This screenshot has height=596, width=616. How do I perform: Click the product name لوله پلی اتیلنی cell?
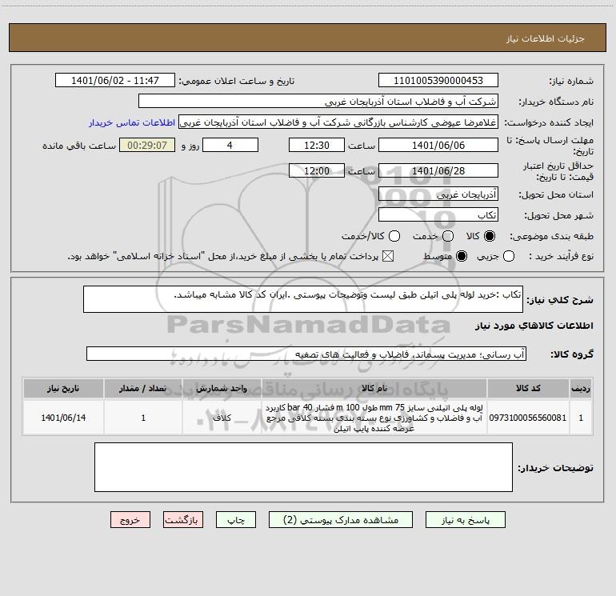click(x=374, y=418)
